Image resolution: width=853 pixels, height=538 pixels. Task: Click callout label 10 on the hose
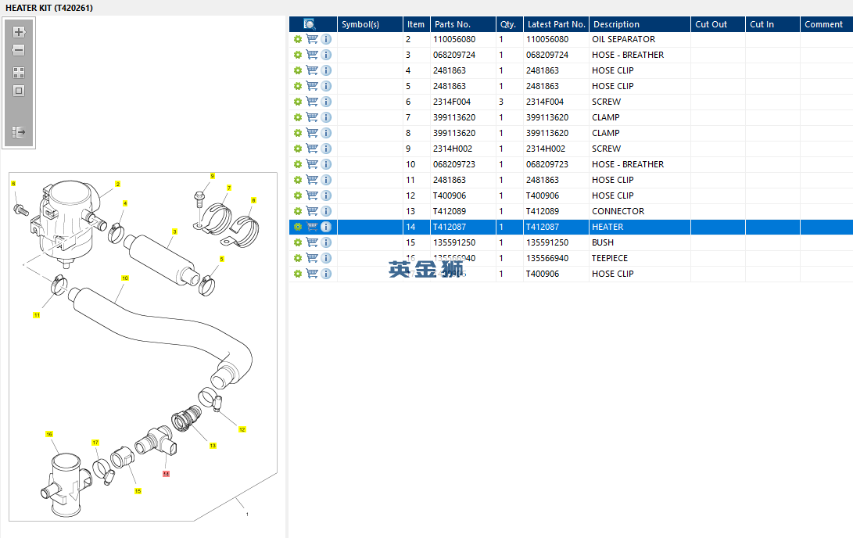point(125,278)
